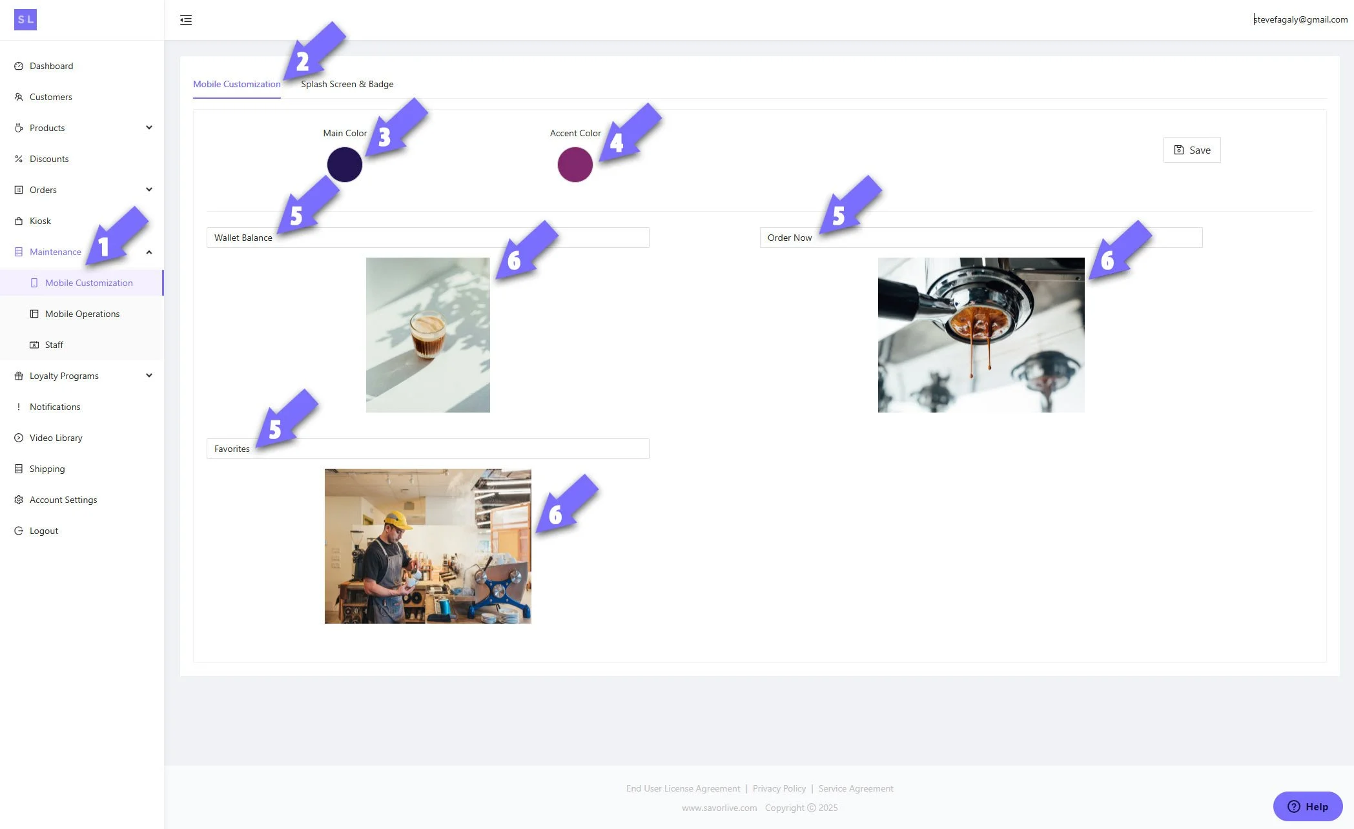Collapse the Maintenance submenu chevron
The width and height of the screenshot is (1354, 829).
pos(149,252)
